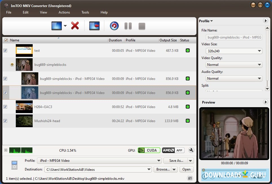Open the Video Size 320x240 dropdown
The width and height of the screenshot is (272, 184).
(234, 51)
